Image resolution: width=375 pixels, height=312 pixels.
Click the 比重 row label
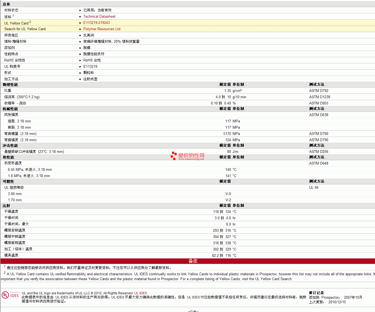point(8,91)
